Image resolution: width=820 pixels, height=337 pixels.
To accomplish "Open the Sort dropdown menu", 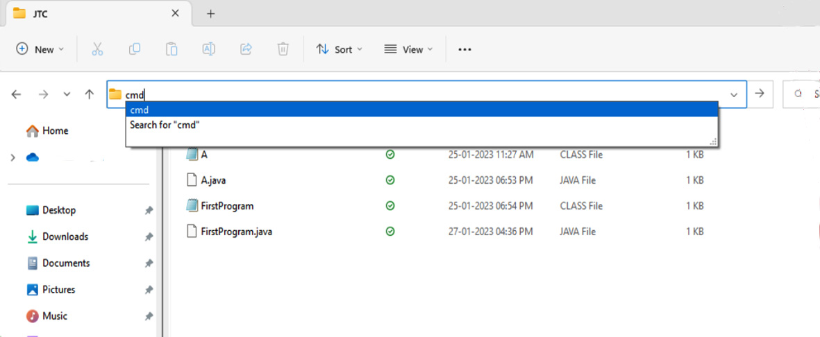I will coord(340,49).
